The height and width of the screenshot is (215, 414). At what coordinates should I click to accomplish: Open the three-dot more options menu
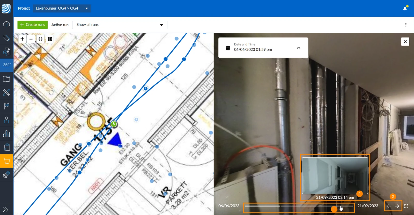[406, 25]
